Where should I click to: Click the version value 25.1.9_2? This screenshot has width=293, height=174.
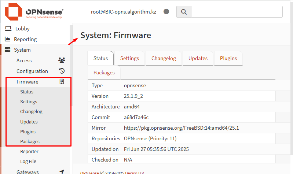(133, 96)
